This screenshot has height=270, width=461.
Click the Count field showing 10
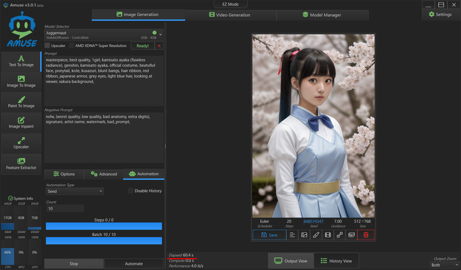coord(65,208)
